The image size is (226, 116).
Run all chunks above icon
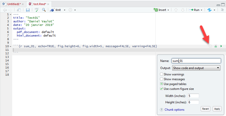(x=216, y=46)
